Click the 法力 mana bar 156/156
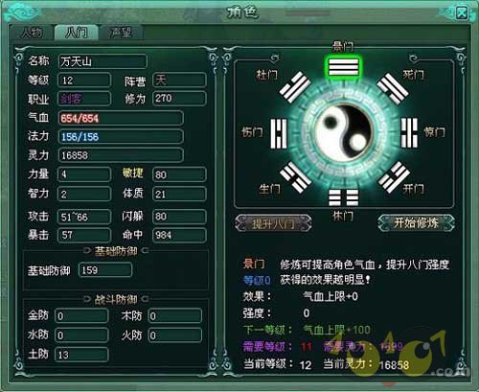This screenshot has width=479, height=392. coord(121,137)
